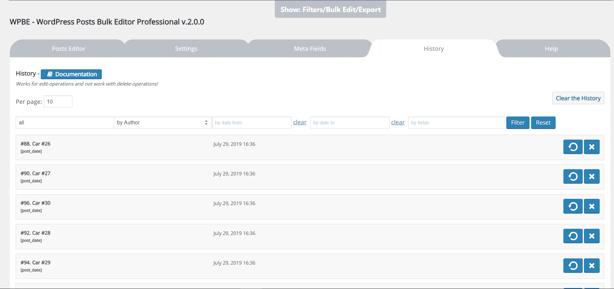Image resolution: width=614 pixels, height=289 pixels.
Task: Switch to the Posts Editor tab
Action: point(68,48)
